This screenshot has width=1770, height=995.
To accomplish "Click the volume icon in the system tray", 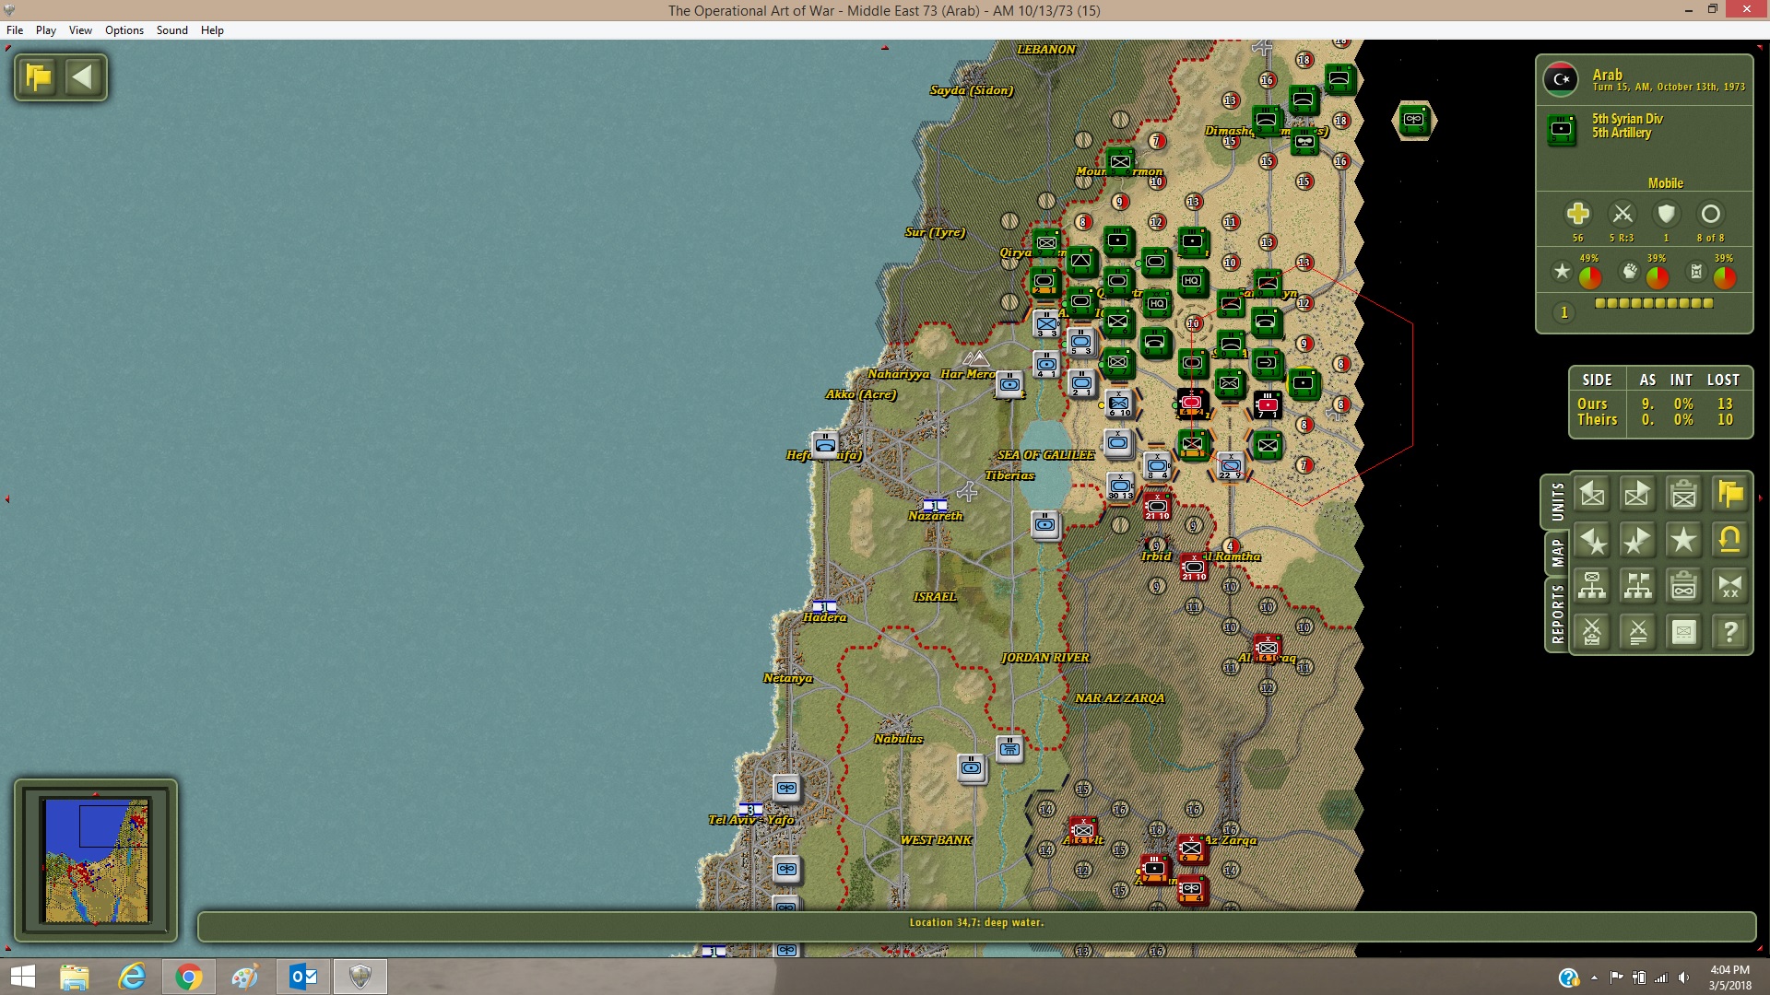I will (1683, 977).
